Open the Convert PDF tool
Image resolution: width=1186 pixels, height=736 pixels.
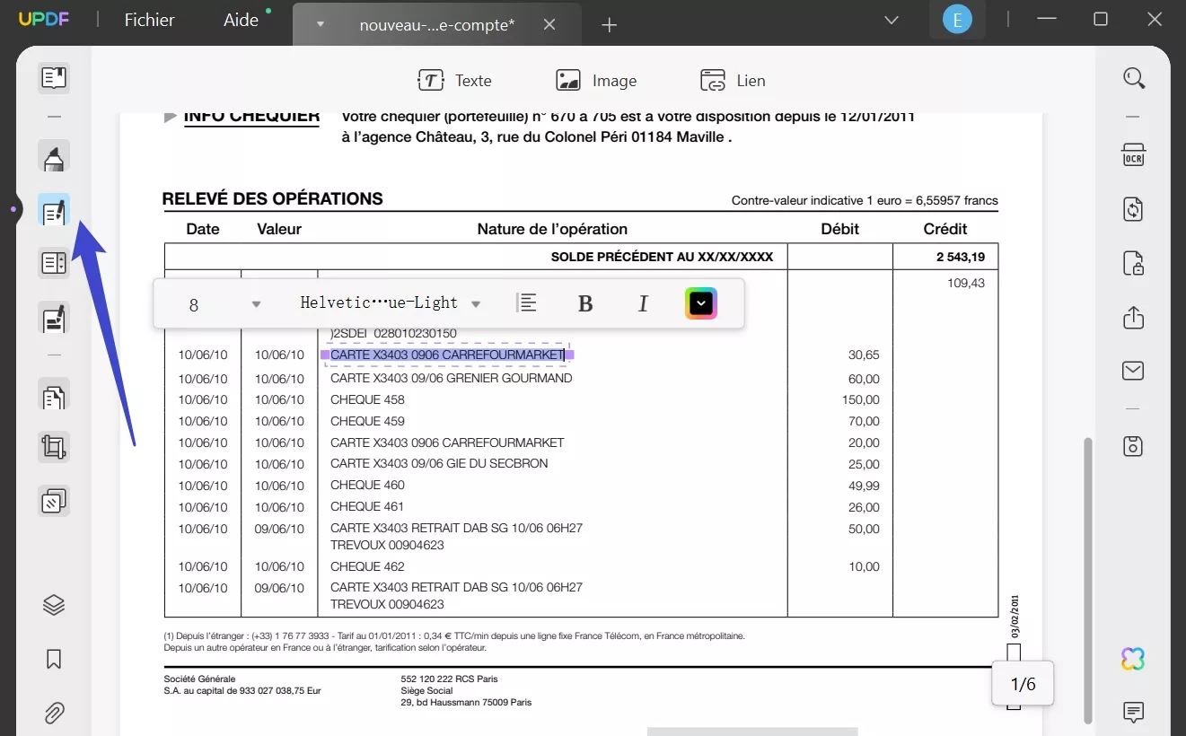pyautogui.click(x=1134, y=209)
